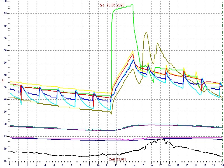This screenshot has height=168, width=224.
Task: Click hour 19 on the time axis
Action: pyautogui.click(x=178, y=165)
